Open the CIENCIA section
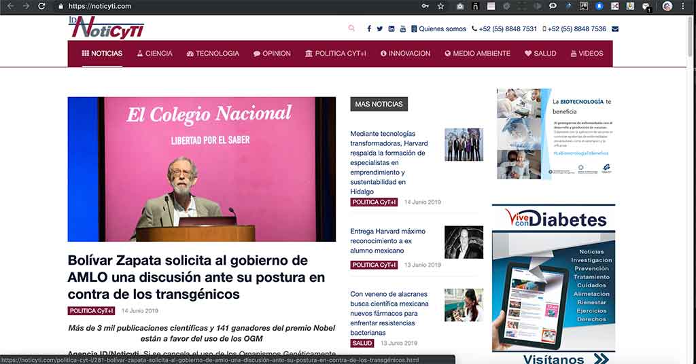 tap(154, 54)
